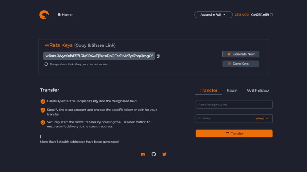Open the Home link
The height and width of the screenshot is (172, 307).
(x=65, y=15)
